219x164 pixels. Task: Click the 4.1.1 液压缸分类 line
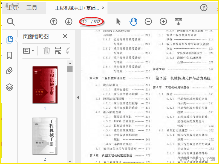[126, 90]
